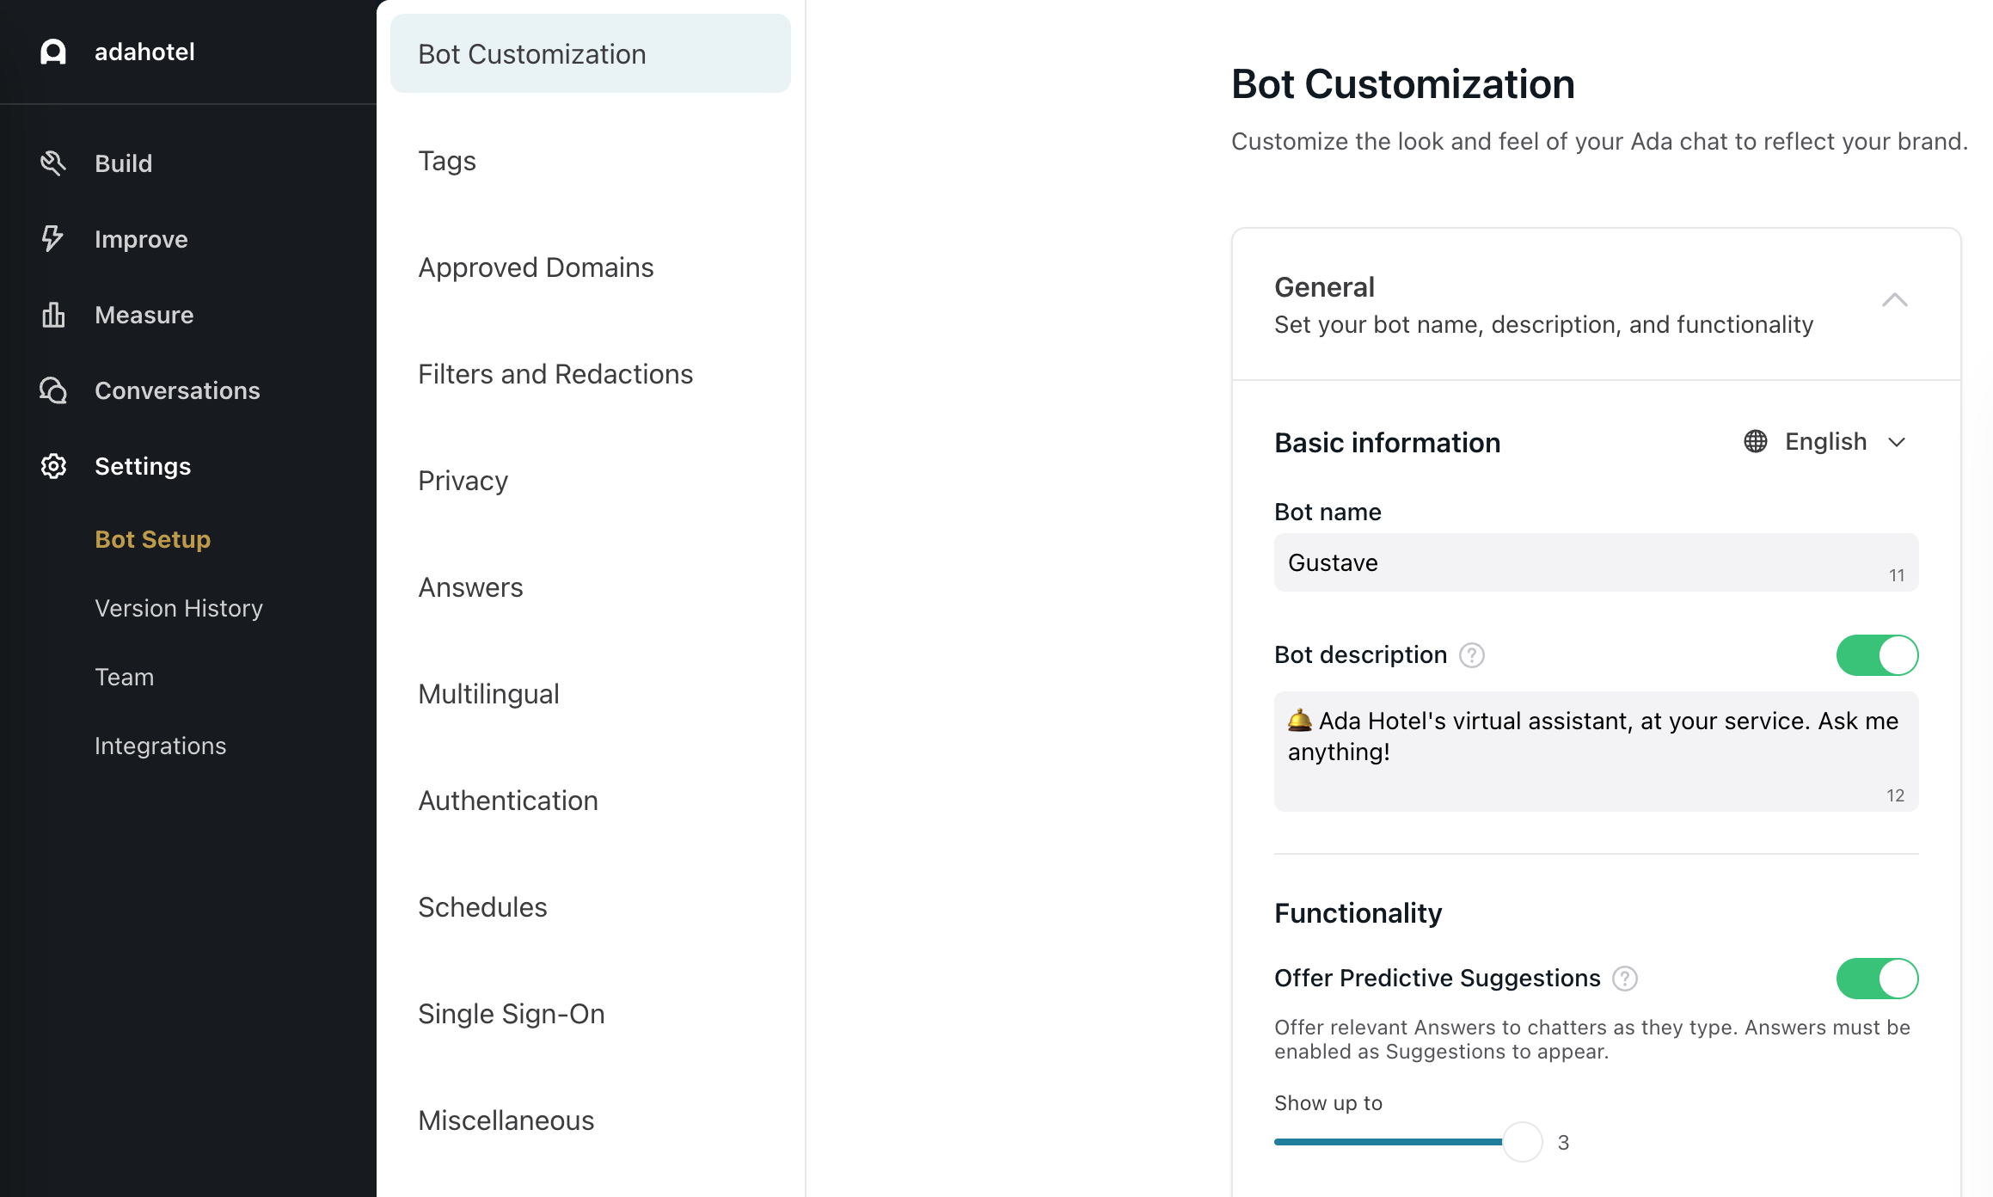
Task: Click the Settings gear icon
Action: tap(53, 466)
